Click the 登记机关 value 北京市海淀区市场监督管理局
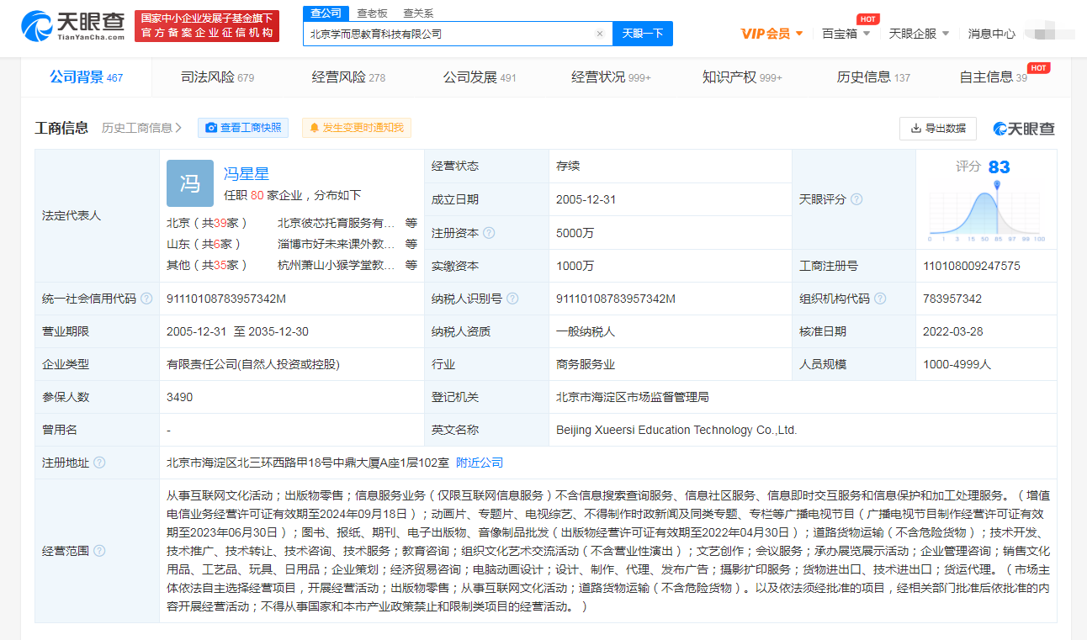This screenshot has width=1087, height=640. coord(633,397)
